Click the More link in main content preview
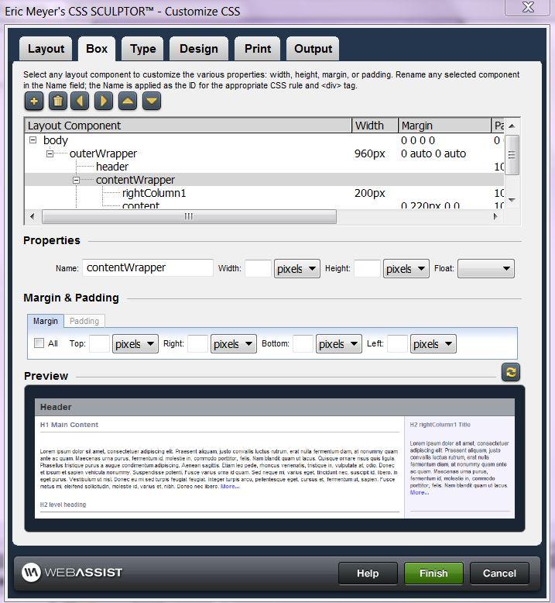The image size is (555, 603). tap(230, 487)
